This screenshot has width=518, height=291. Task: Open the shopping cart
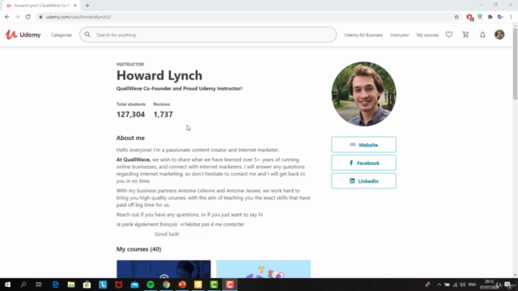click(466, 35)
